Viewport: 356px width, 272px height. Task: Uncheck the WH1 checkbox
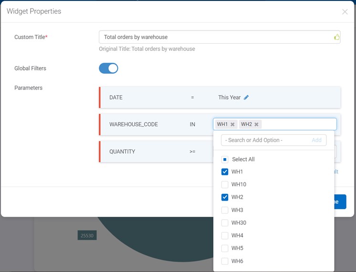coord(225,172)
